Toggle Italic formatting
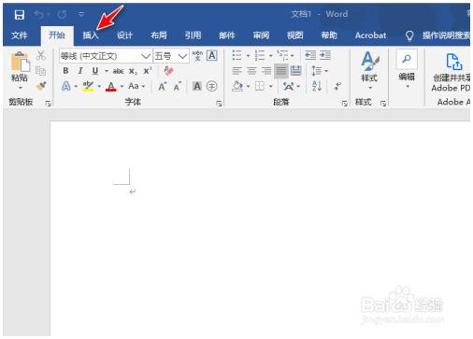473x339 pixels. pyautogui.click(x=80, y=71)
